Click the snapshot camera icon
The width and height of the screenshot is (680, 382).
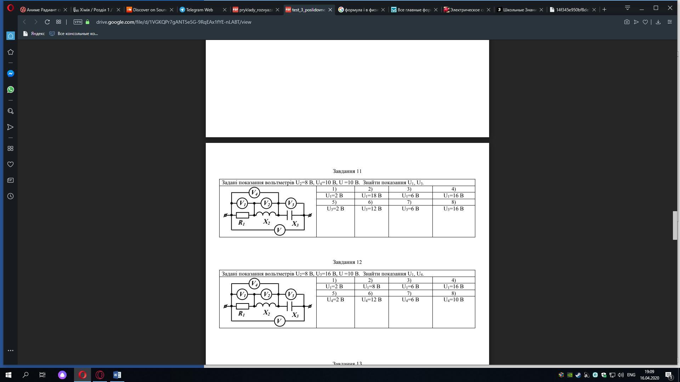tap(627, 22)
